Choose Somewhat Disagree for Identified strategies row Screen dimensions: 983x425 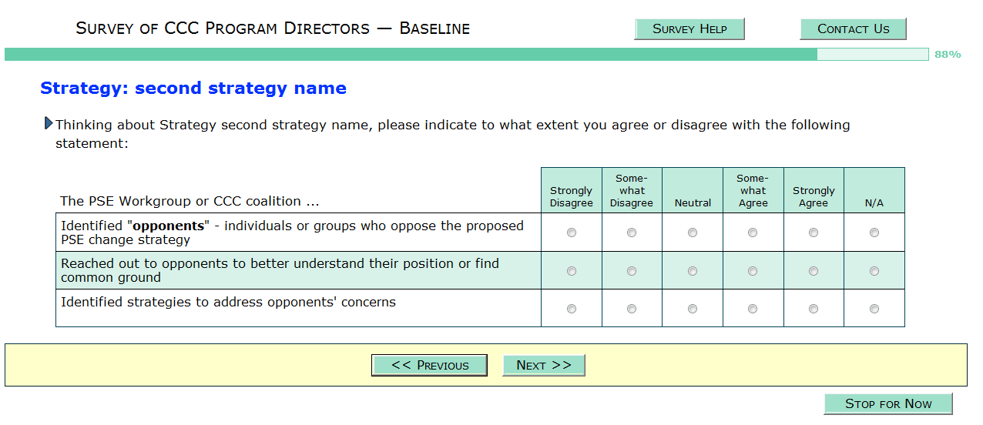click(x=632, y=309)
